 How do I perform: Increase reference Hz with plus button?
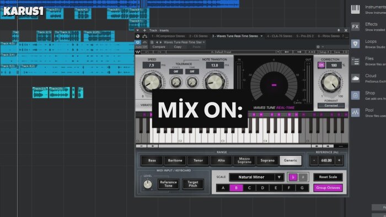(339, 160)
